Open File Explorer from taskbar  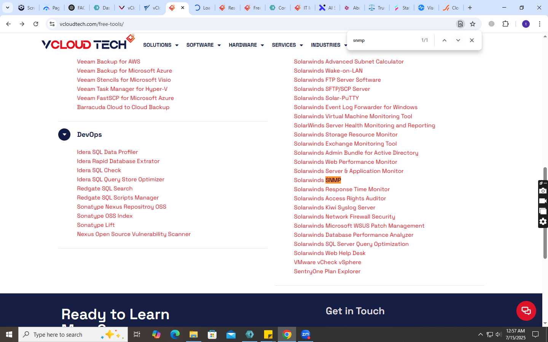coord(194,334)
